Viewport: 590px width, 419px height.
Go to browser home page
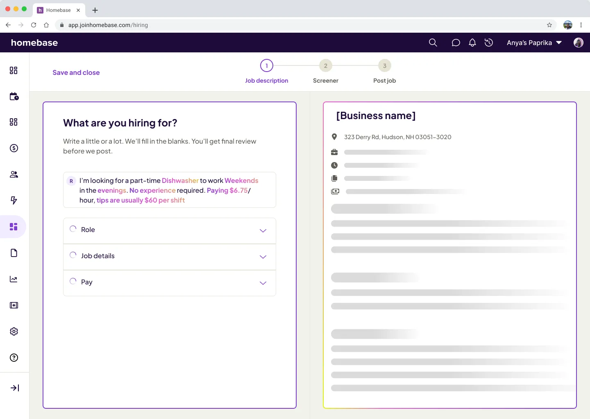coord(46,25)
